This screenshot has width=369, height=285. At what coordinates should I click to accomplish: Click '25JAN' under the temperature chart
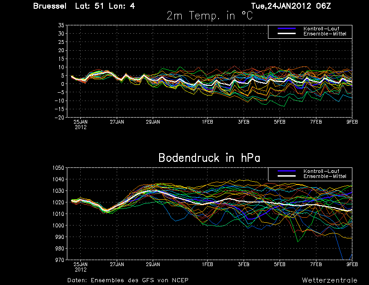point(80,122)
